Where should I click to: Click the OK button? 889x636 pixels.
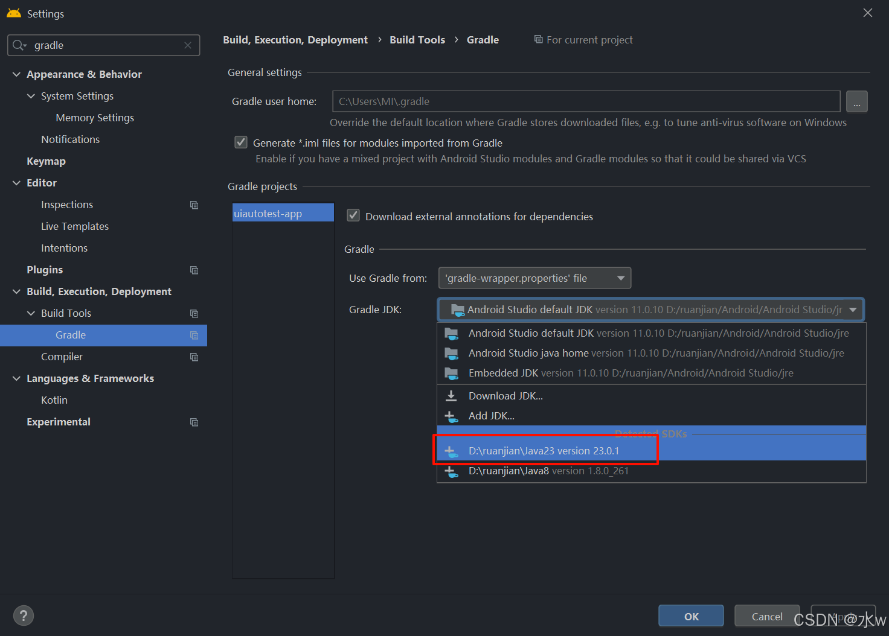click(691, 616)
